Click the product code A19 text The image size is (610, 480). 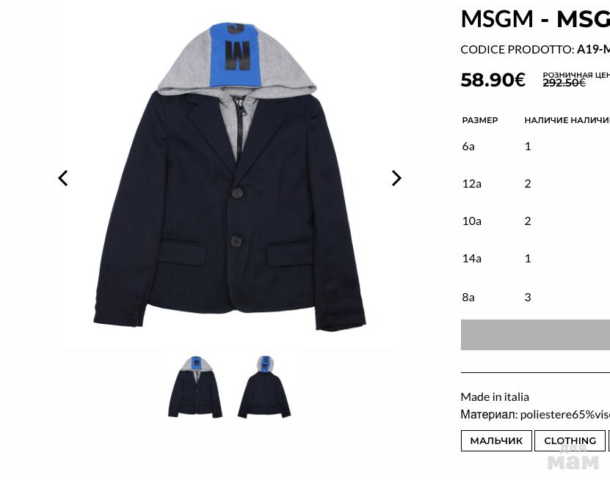(x=593, y=49)
